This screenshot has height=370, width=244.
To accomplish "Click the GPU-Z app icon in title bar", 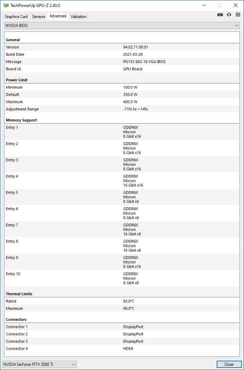I will (6, 6).
